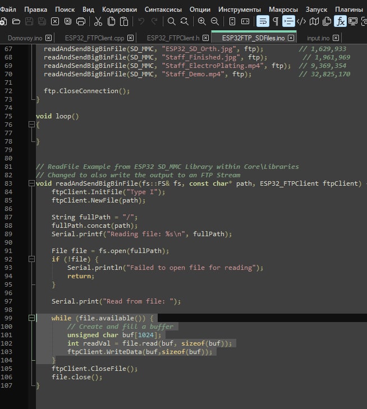
Task: Switch to the ESP32_FTPClient.h tab
Action: 173,38
